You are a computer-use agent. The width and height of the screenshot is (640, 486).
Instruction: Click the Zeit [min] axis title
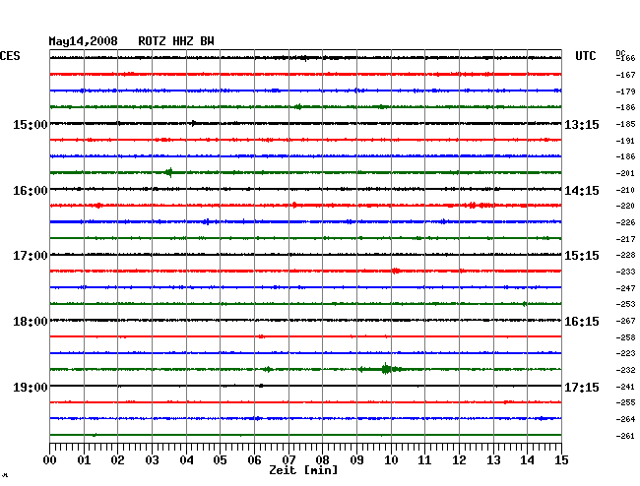coord(303,470)
